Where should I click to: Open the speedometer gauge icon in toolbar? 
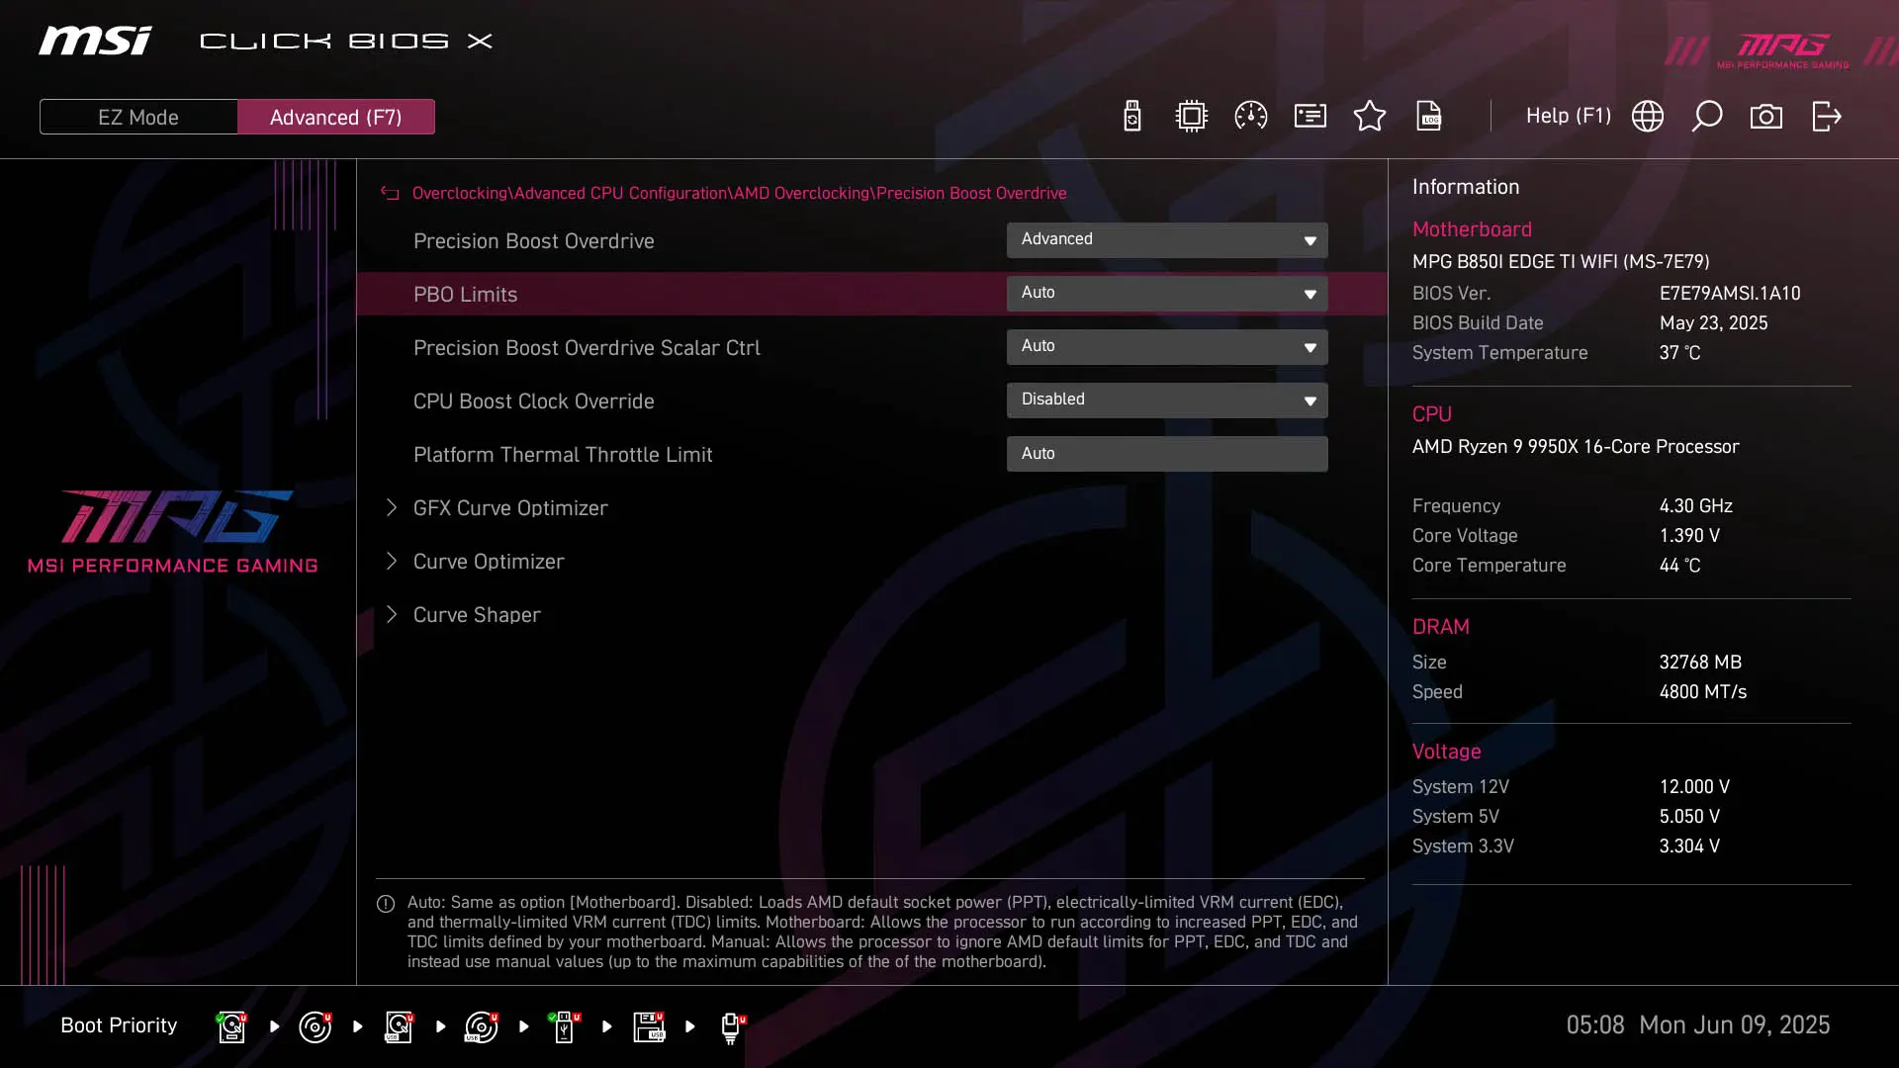point(1251,116)
